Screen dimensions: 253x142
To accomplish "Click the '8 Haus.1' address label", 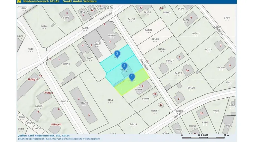I will 56,124.
